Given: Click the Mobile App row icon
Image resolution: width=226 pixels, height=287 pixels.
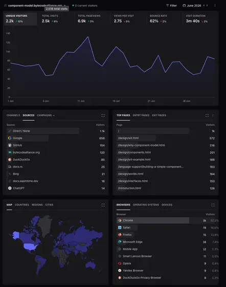Looking at the screenshot, I should (x=120, y=249).
